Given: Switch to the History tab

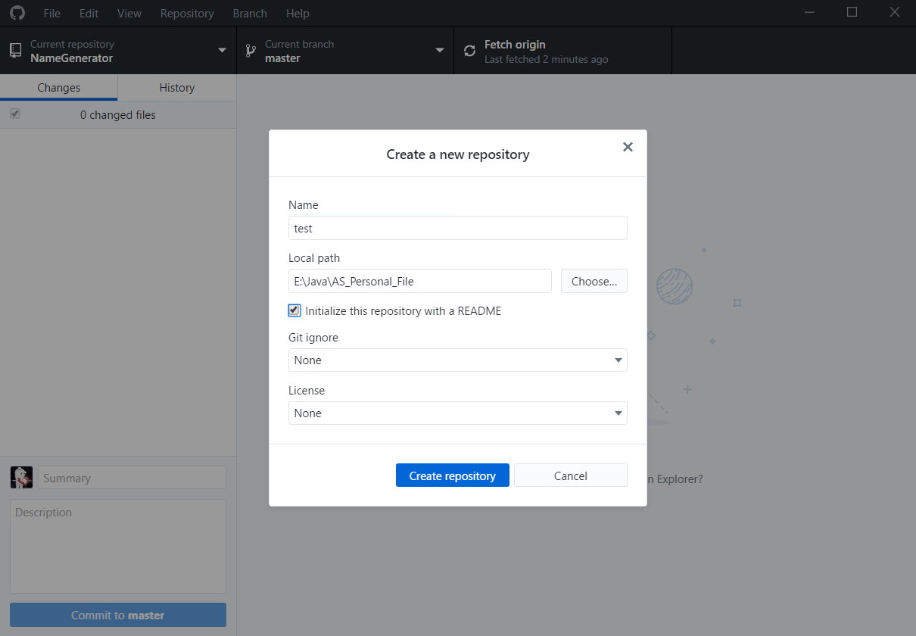Looking at the screenshot, I should coord(177,88).
